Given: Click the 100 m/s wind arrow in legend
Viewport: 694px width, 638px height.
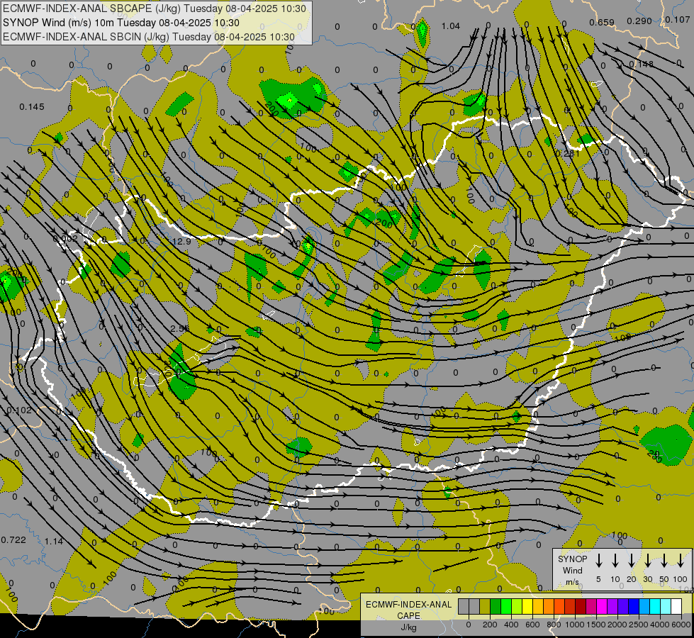Looking at the screenshot, I should 681,561.
